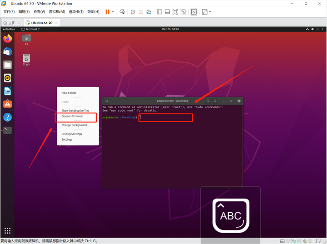Image resolution: width=327 pixels, height=244 pixels.
Task: Open the terminal hamburger menu
Action: 215,101
